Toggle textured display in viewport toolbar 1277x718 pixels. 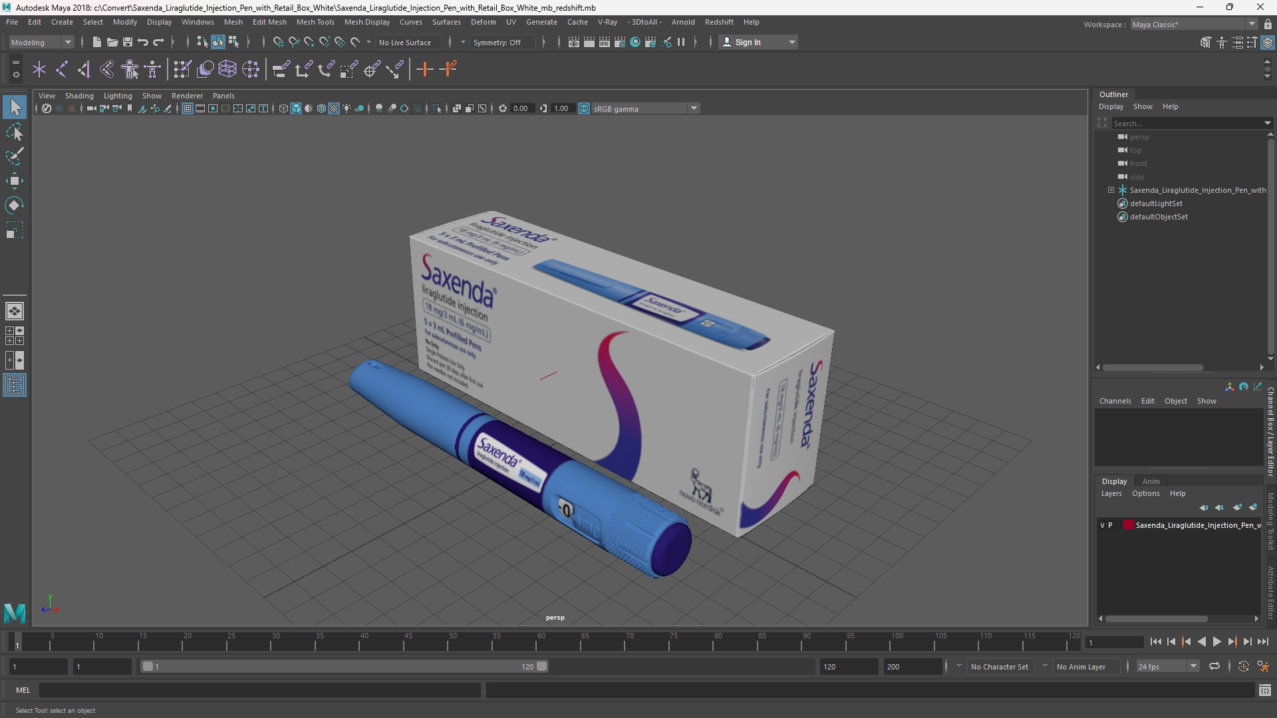[x=334, y=108]
